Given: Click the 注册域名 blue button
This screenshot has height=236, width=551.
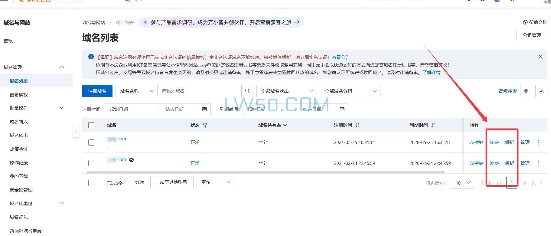Looking at the screenshot, I should coord(97,91).
